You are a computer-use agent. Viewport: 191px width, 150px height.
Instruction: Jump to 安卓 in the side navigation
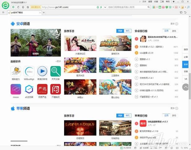coord(186,64)
